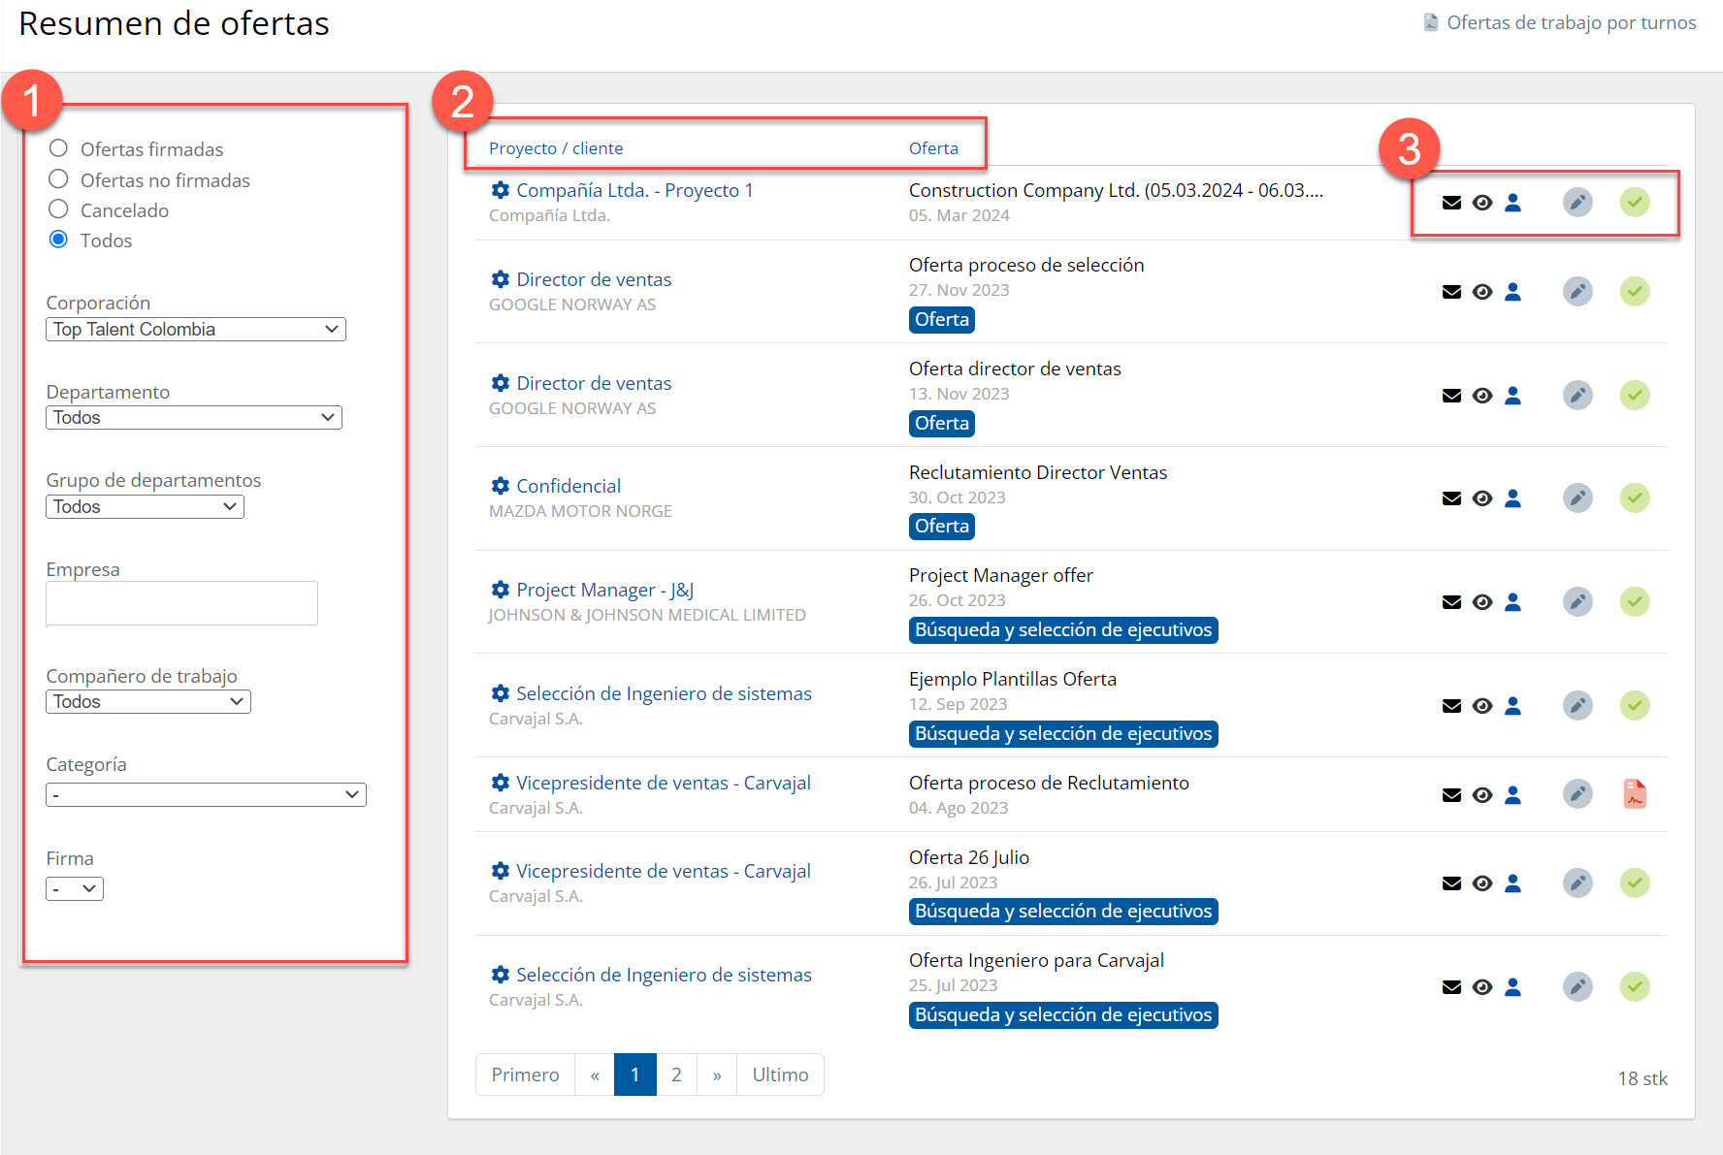Select the Ofertas no firmadas option
1723x1155 pixels.
coord(59,179)
